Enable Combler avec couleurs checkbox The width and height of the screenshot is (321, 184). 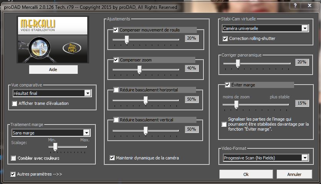click(x=13, y=158)
